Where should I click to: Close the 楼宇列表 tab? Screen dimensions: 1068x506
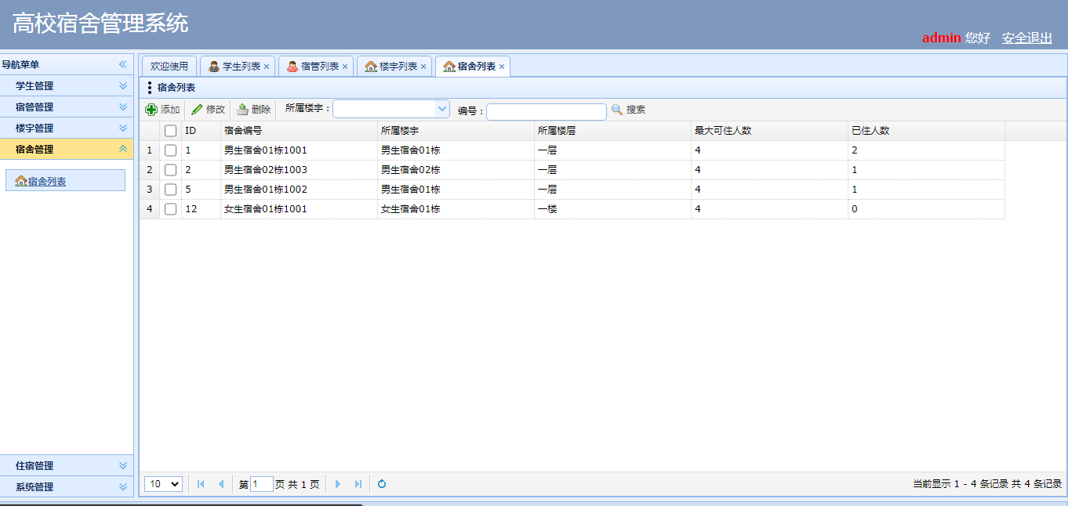423,67
